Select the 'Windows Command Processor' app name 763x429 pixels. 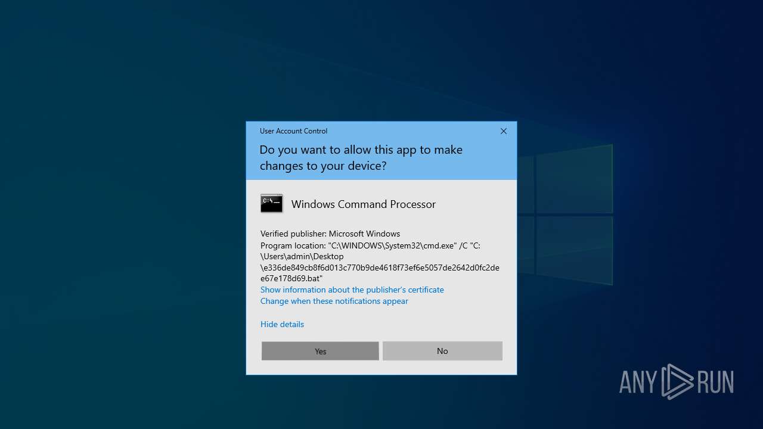(363, 204)
